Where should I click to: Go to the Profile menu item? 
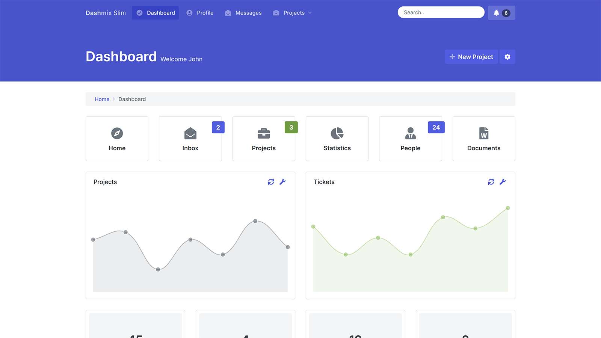200,13
